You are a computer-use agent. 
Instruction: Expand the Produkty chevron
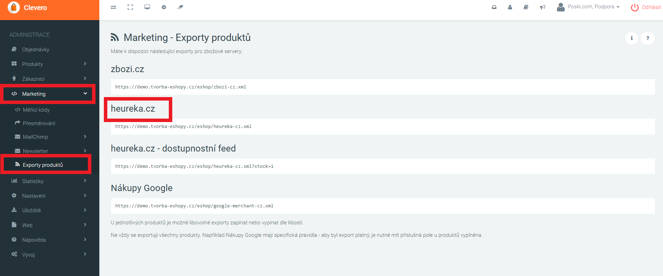85,64
